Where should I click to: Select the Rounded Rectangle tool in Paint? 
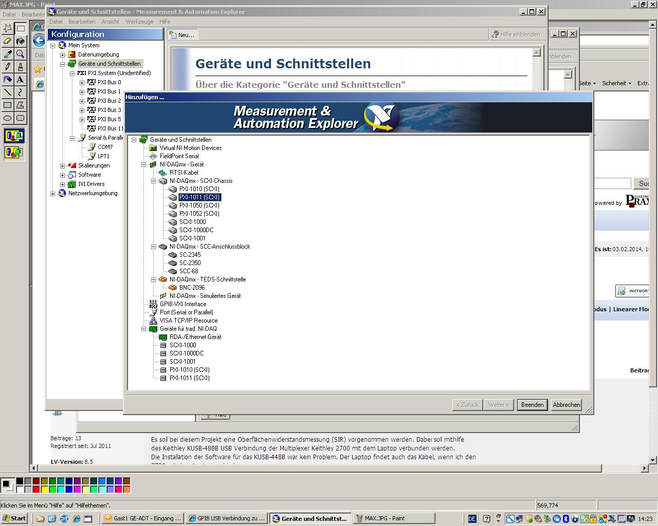pyautogui.click(x=20, y=118)
